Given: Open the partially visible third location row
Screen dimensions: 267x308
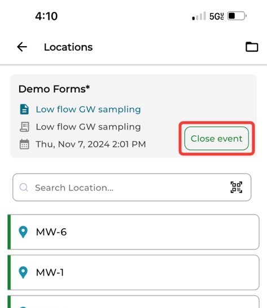Looking at the screenshot, I should point(133,302).
